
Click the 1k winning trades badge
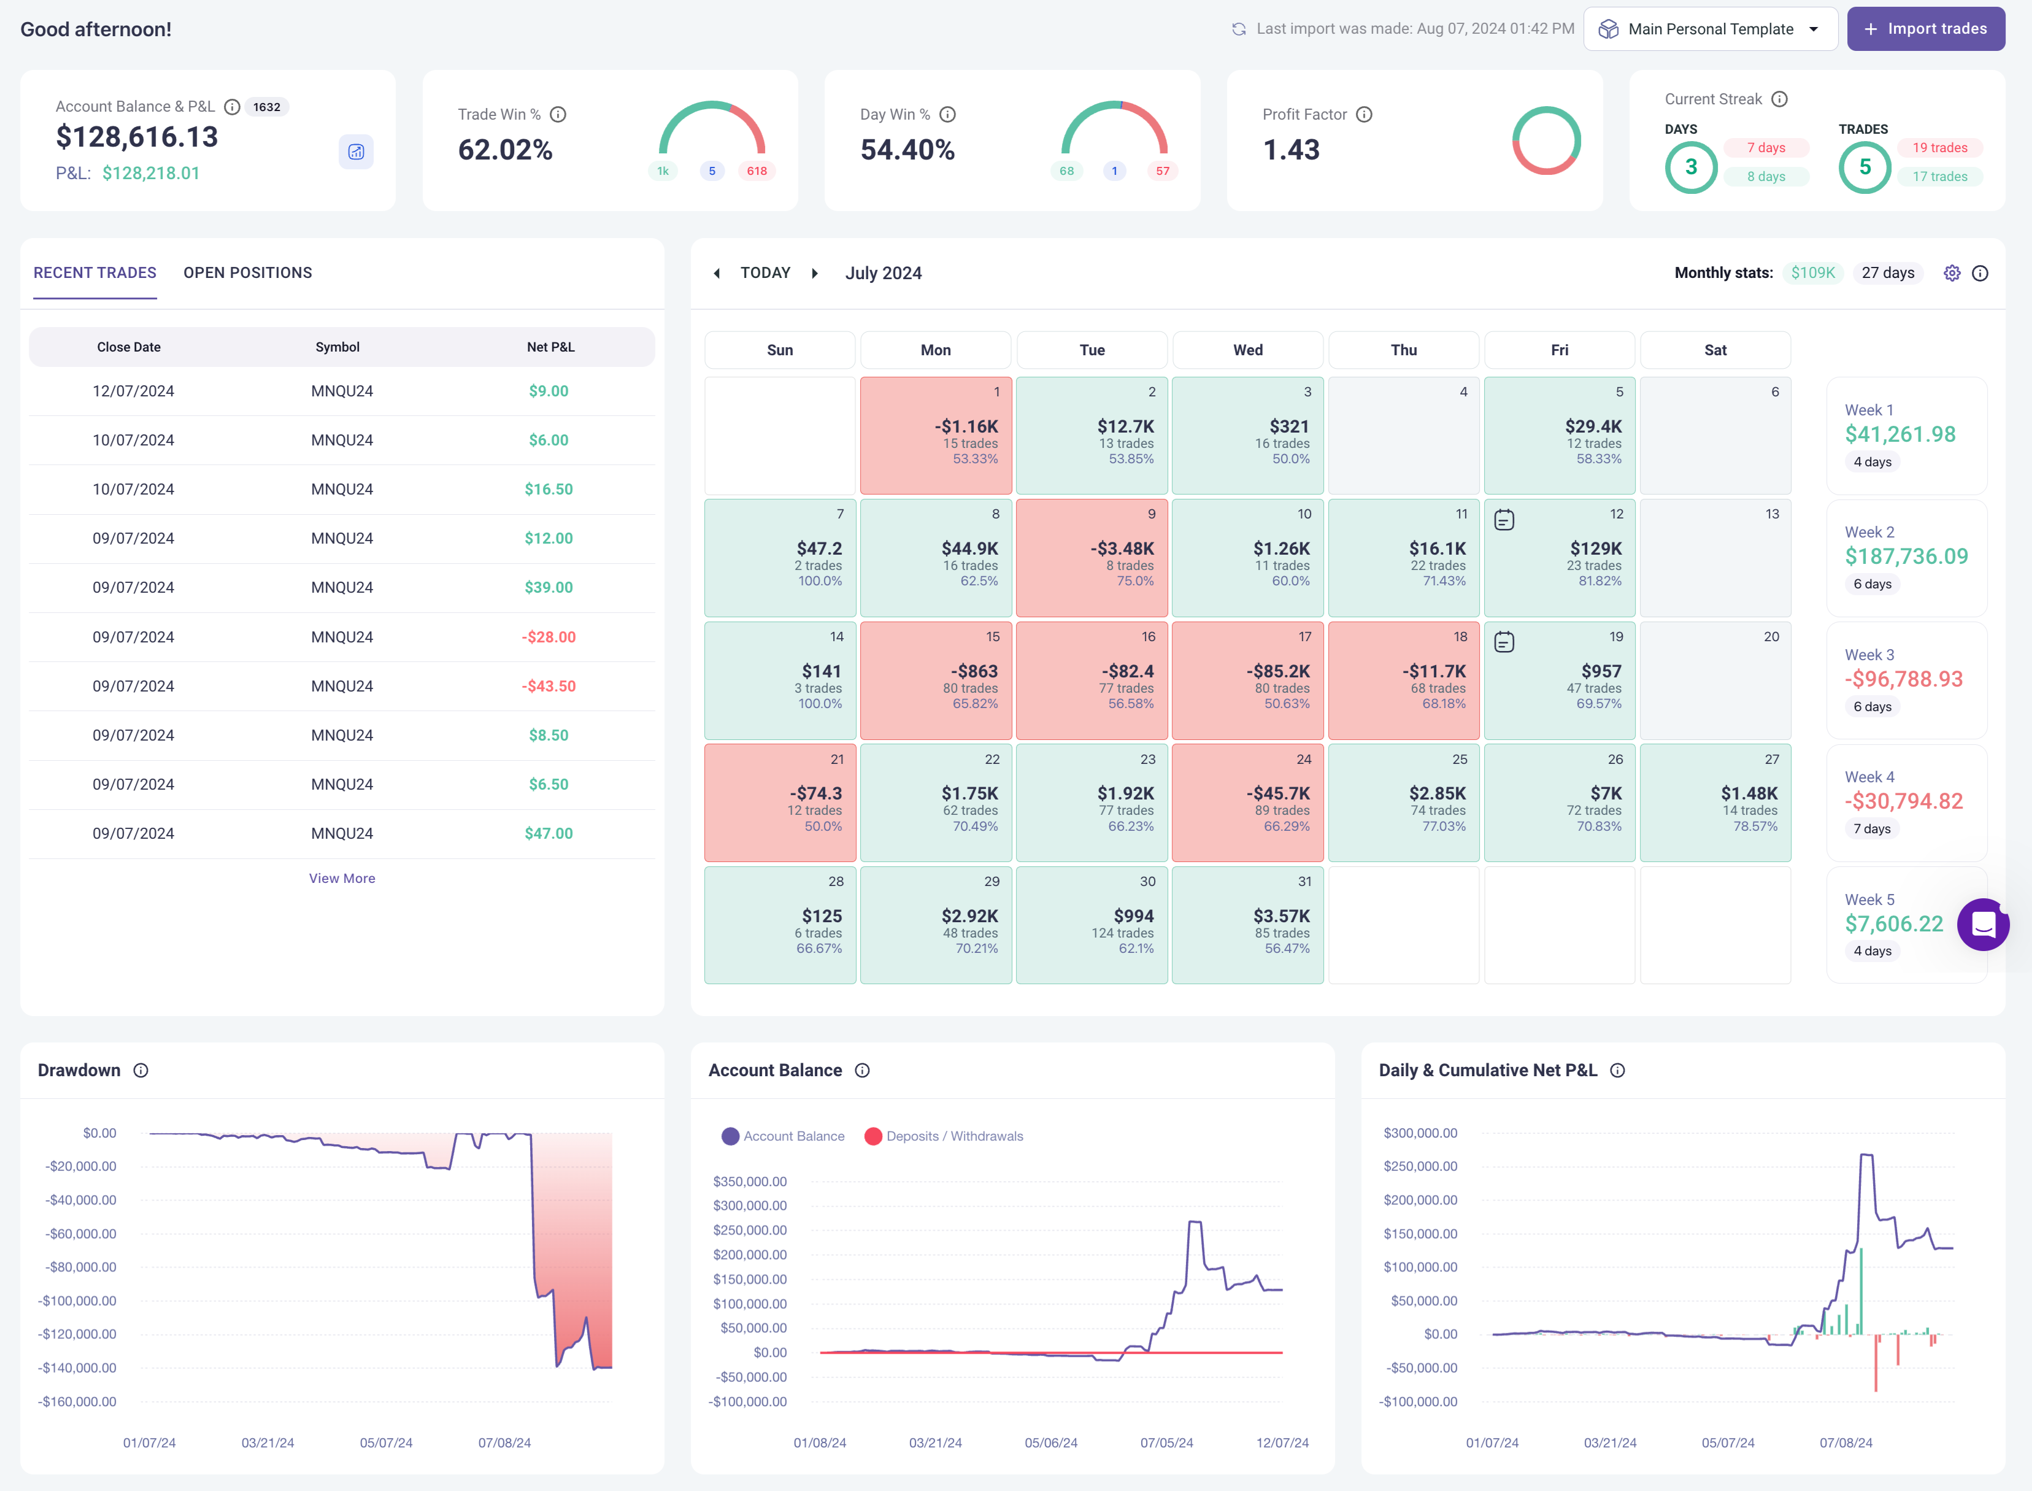662,171
